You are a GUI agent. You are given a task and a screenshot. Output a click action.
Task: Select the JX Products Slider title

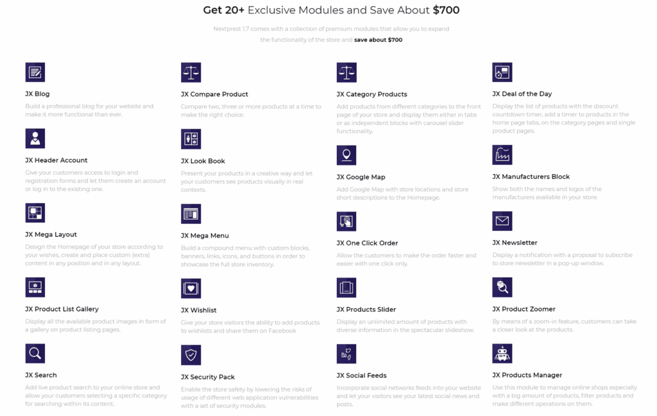pos(366,310)
